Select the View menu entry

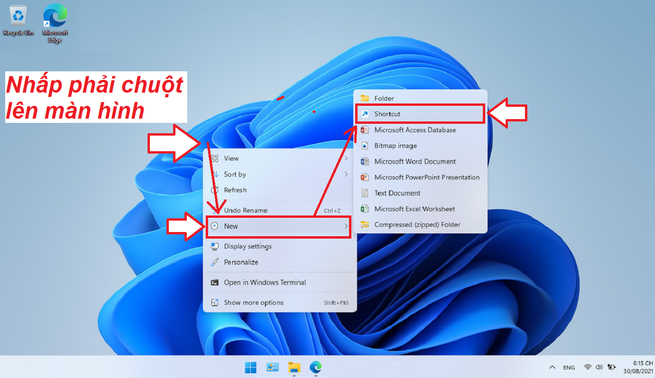click(x=280, y=158)
